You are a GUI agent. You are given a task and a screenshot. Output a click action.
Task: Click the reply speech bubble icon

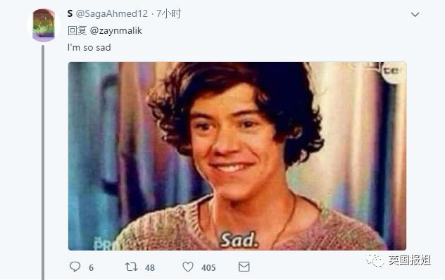(x=75, y=267)
